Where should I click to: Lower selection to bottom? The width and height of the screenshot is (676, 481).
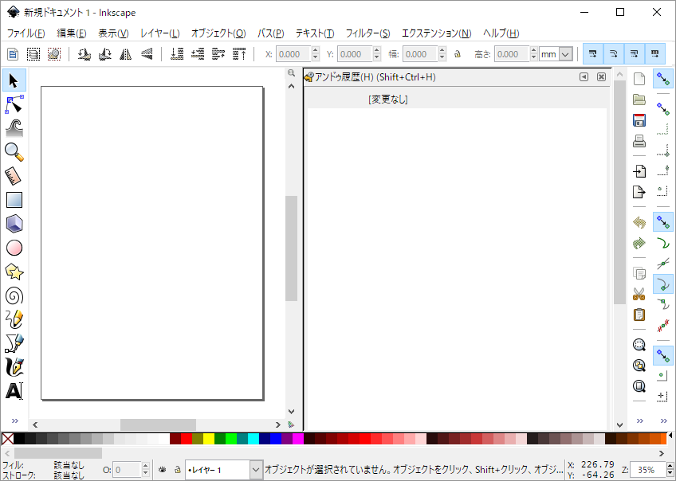[177, 54]
